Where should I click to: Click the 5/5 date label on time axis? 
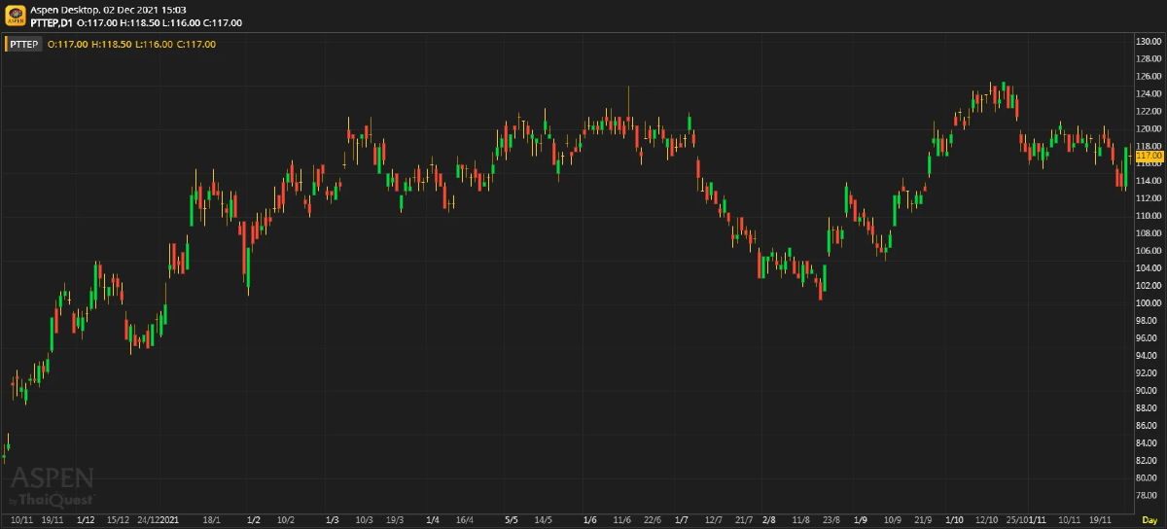click(512, 520)
